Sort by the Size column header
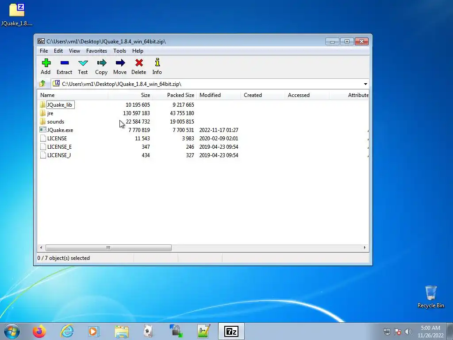The width and height of the screenshot is (453, 340). point(131,95)
